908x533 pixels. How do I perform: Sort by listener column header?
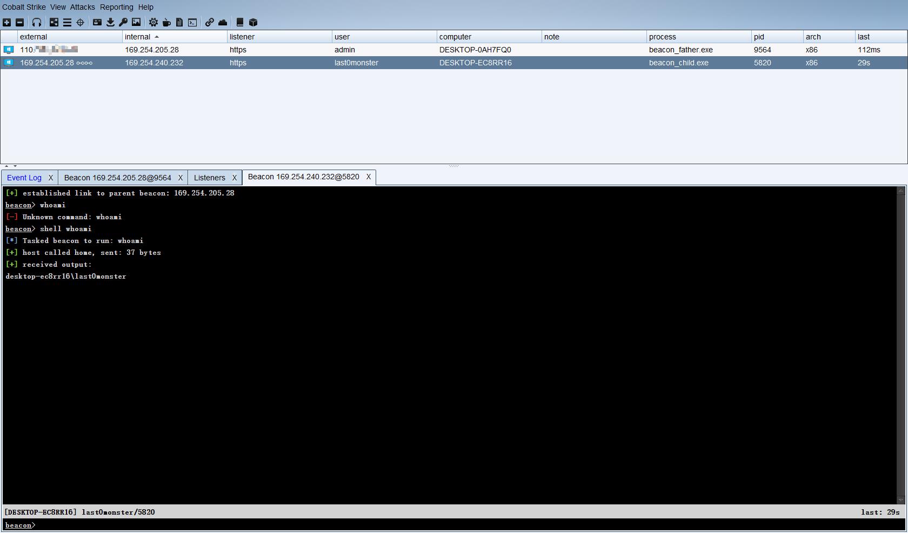click(280, 37)
